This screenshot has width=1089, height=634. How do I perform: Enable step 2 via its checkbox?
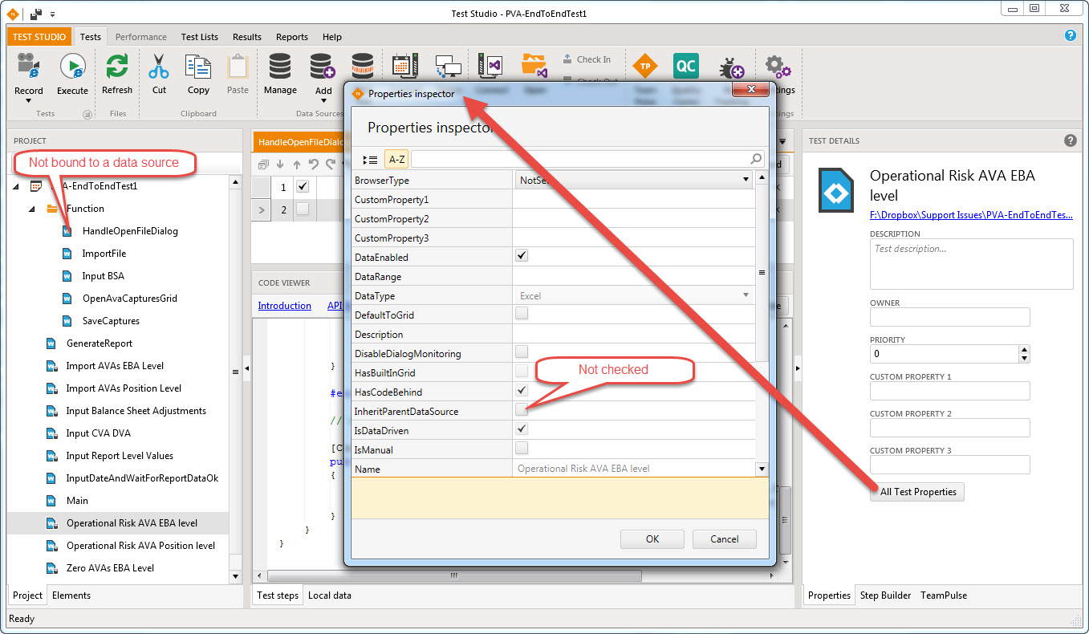pyautogui.click(x=303, y=209)
